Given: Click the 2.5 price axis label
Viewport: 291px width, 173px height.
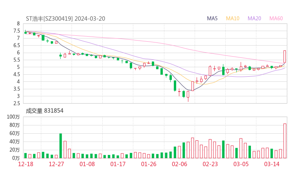Looking at the screenshot, I should 17,103.
